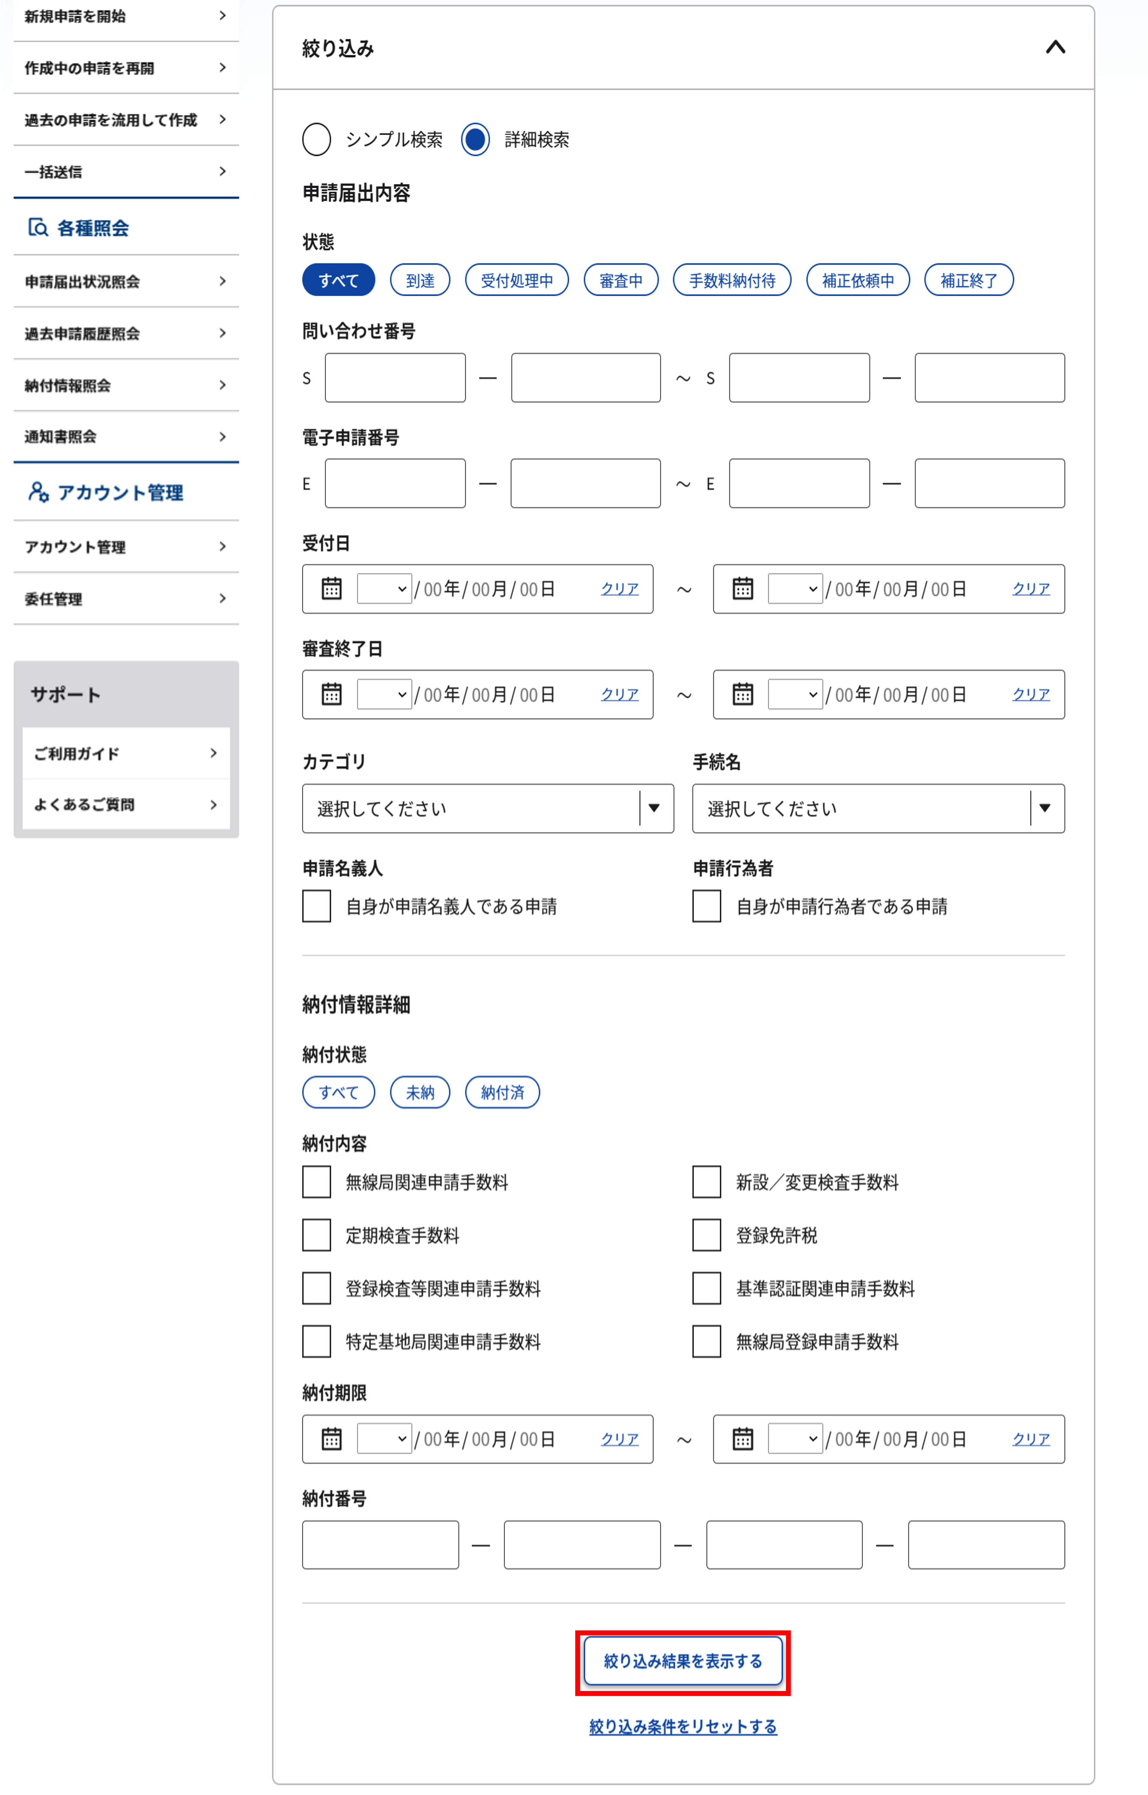
Task: Open the era dropdown in 受付日 end date
Action: (x=795, y=588)
